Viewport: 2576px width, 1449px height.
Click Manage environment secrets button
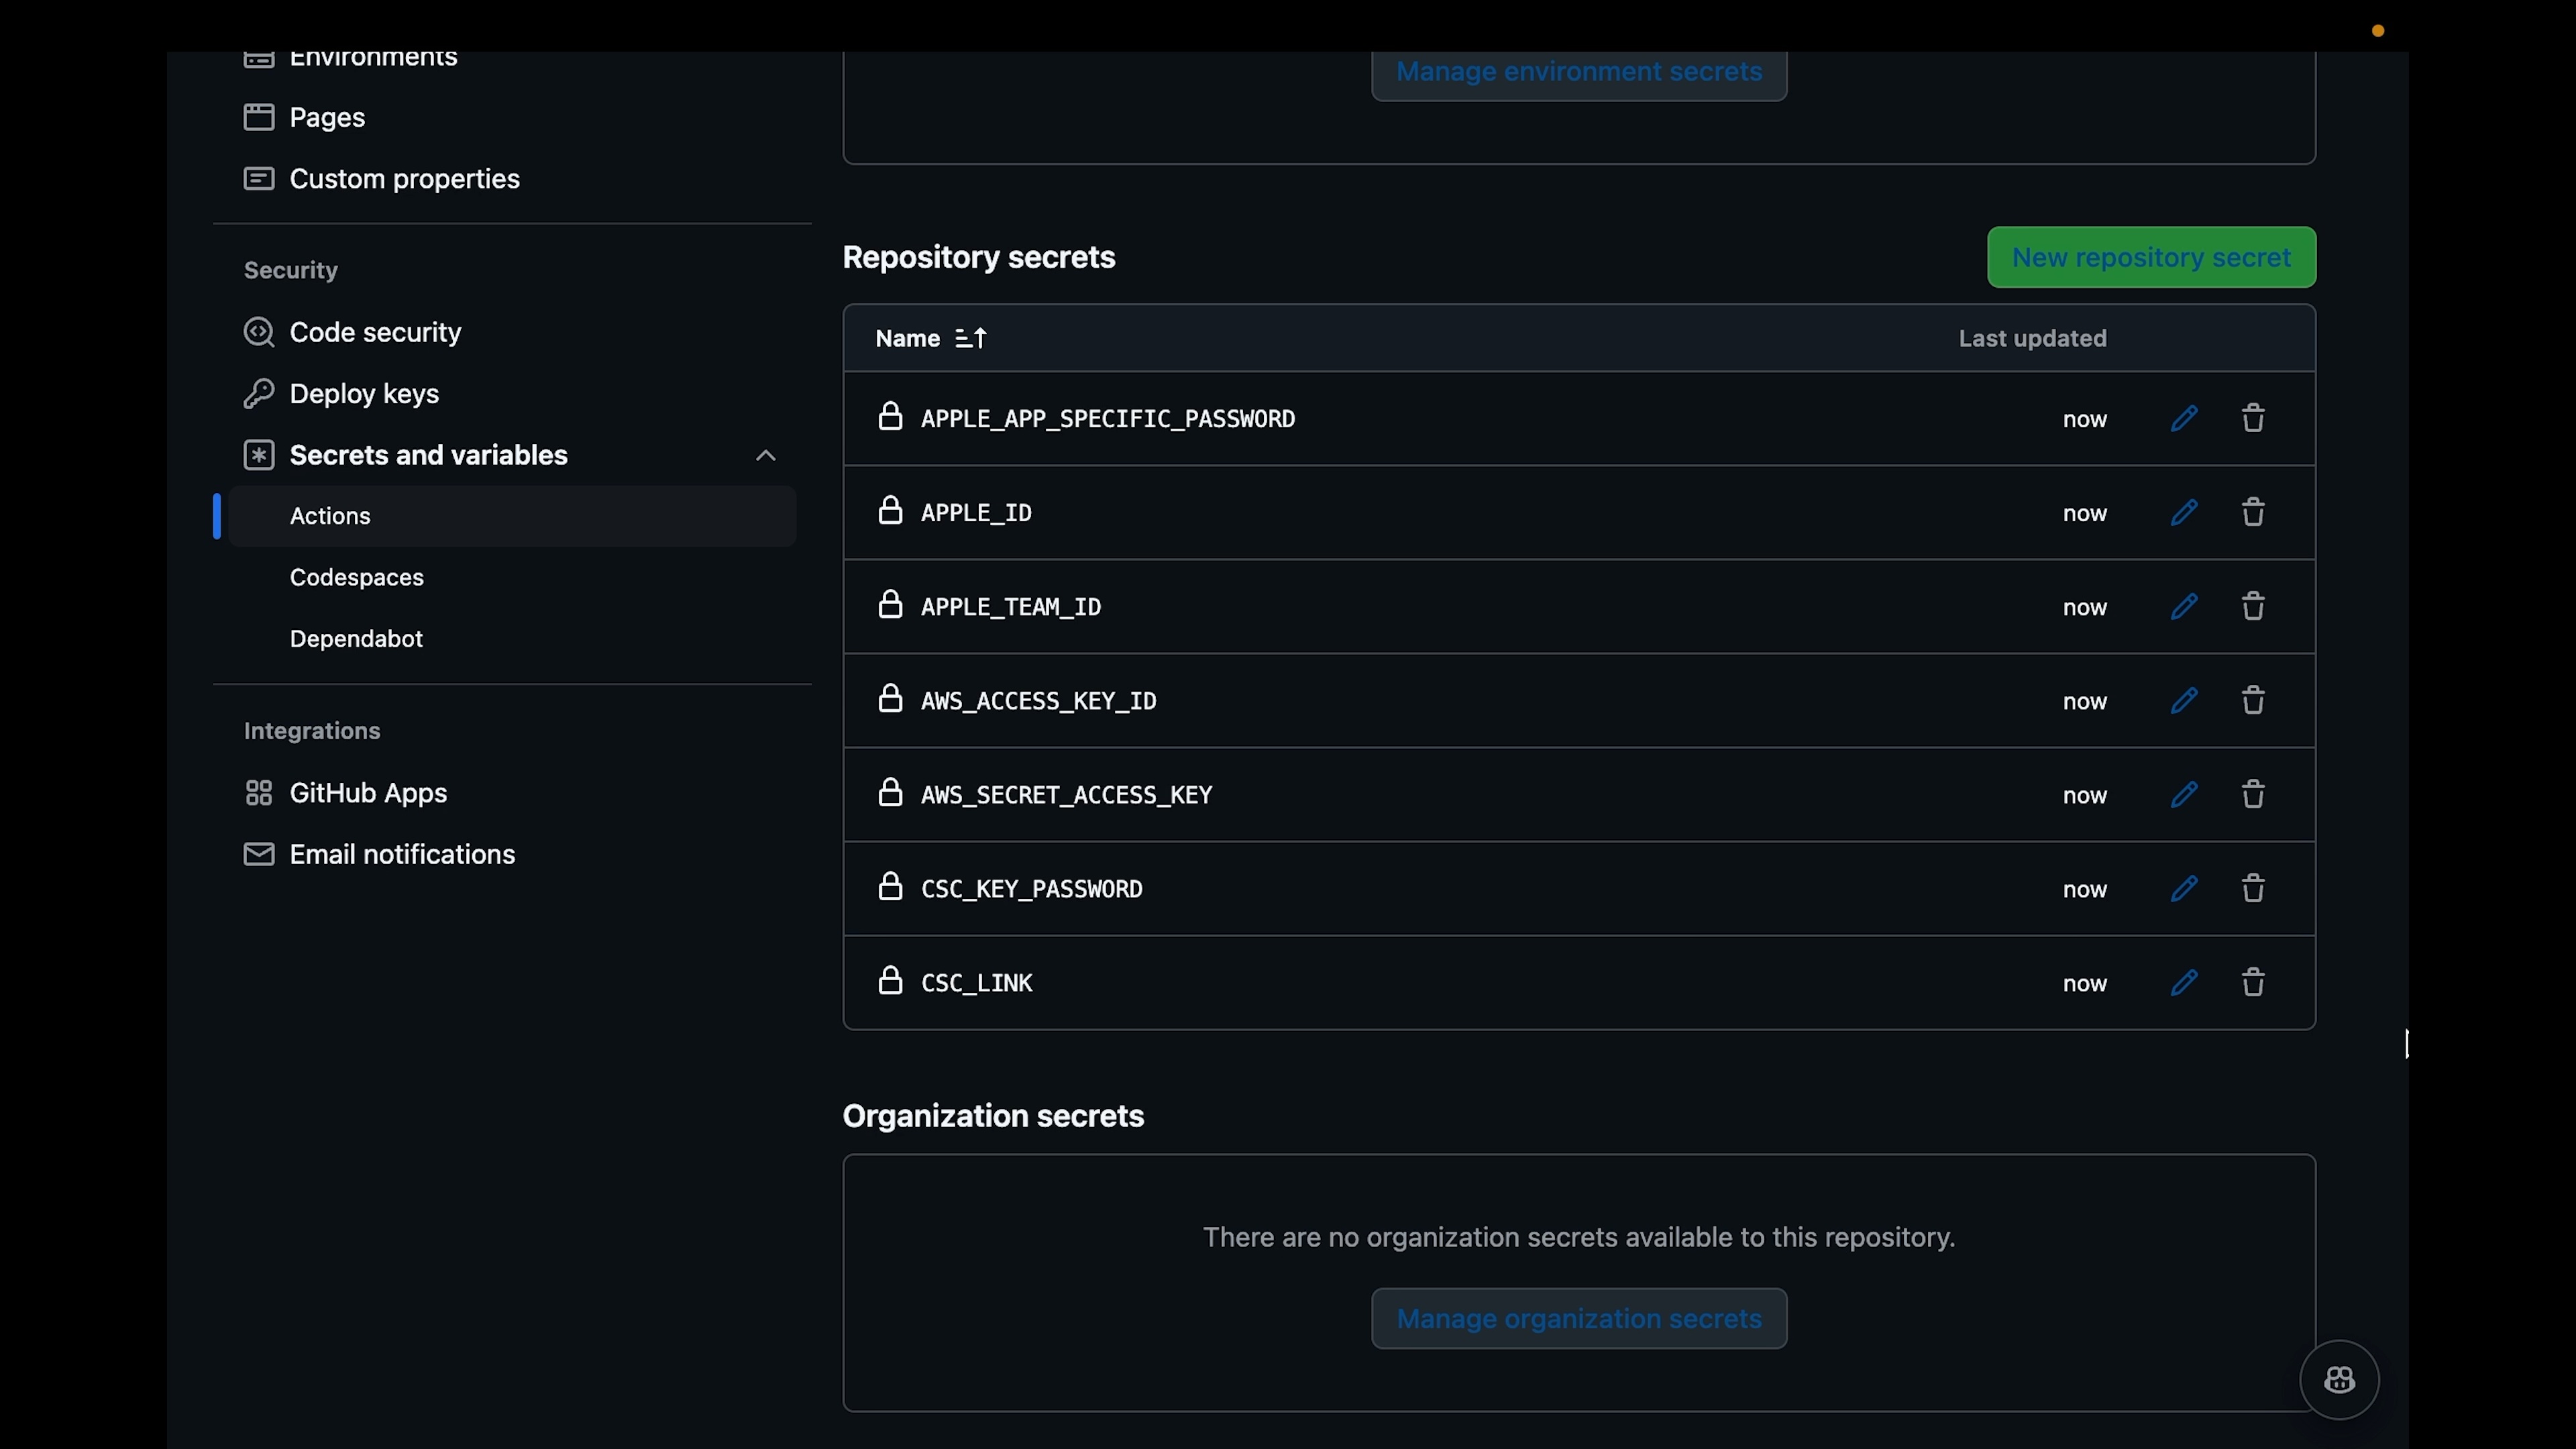click(1579, 72)
